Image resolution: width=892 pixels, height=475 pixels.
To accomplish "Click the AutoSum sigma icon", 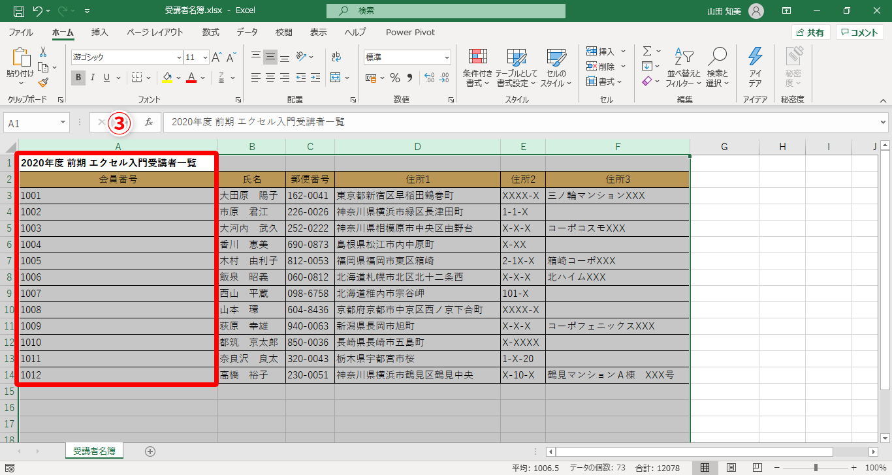I will pos(647,51).
